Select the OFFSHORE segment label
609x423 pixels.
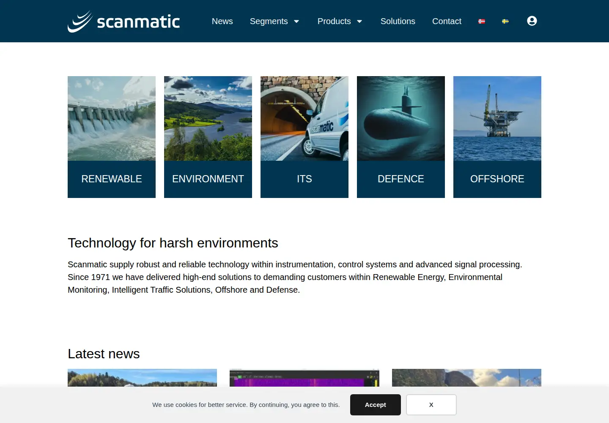497,179
